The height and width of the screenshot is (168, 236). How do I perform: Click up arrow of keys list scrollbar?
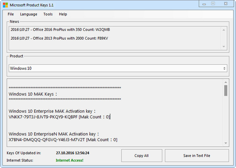(225, 82)
